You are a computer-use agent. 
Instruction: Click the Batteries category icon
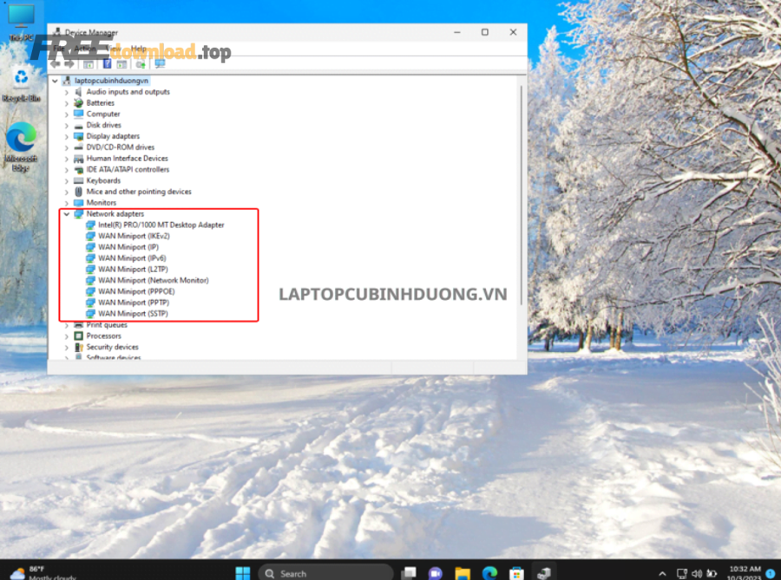click(78, 103)
